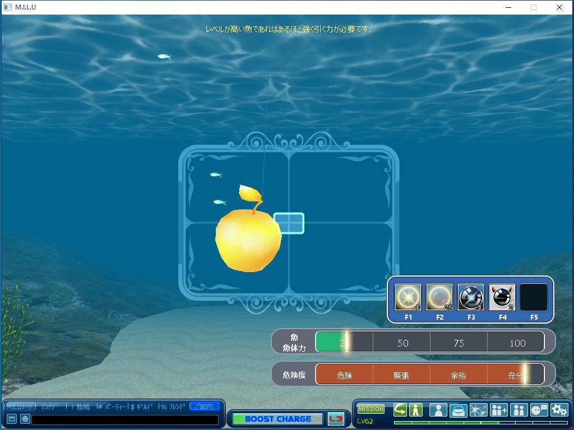
Task: Click the 75 mark on fish stamina gauge
Action: click(459, 343)
